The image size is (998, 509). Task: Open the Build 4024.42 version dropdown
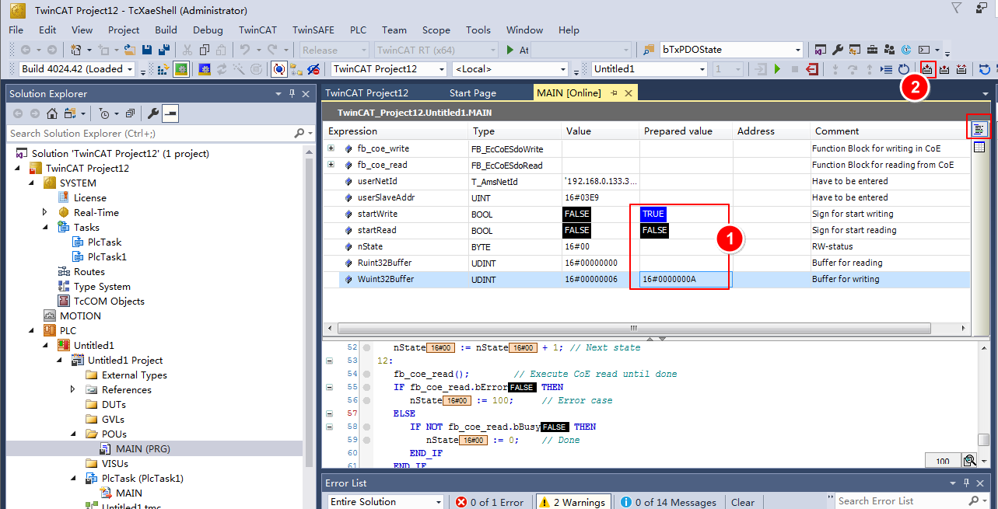point(130,69)
